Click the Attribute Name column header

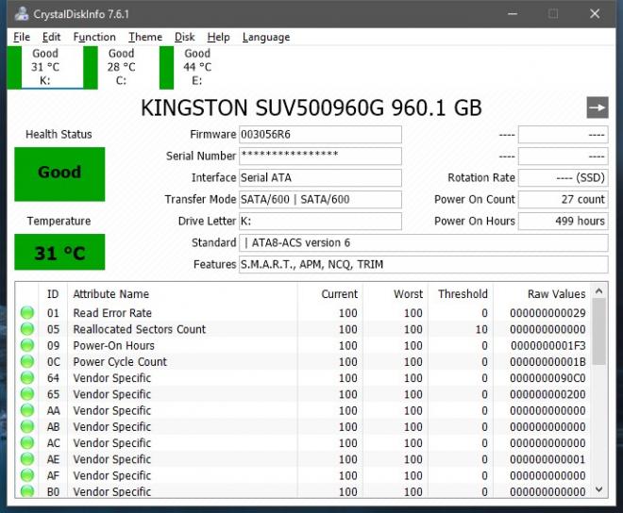[x=182, y=294]
